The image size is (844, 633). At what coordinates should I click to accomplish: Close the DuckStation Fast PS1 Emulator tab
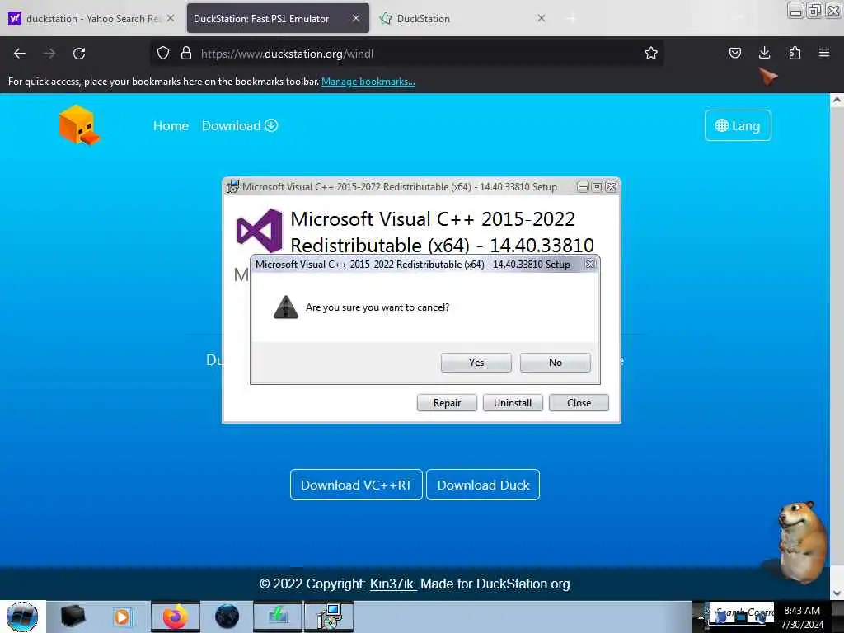click(356, 18)
